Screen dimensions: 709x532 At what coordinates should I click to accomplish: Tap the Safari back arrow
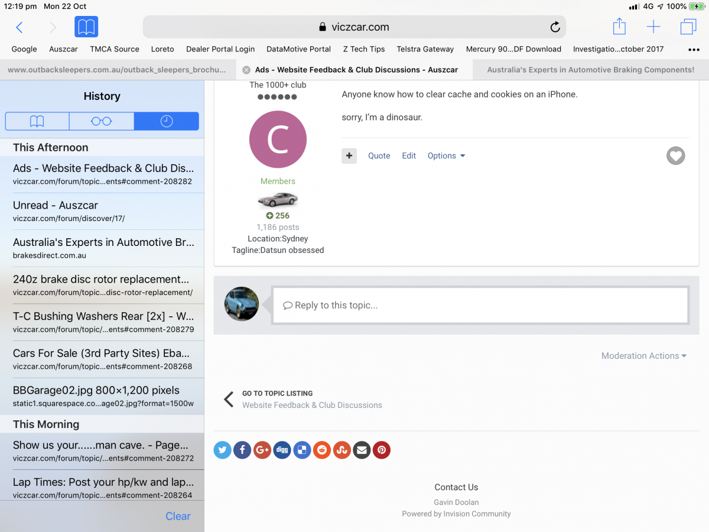pos(19,27)
